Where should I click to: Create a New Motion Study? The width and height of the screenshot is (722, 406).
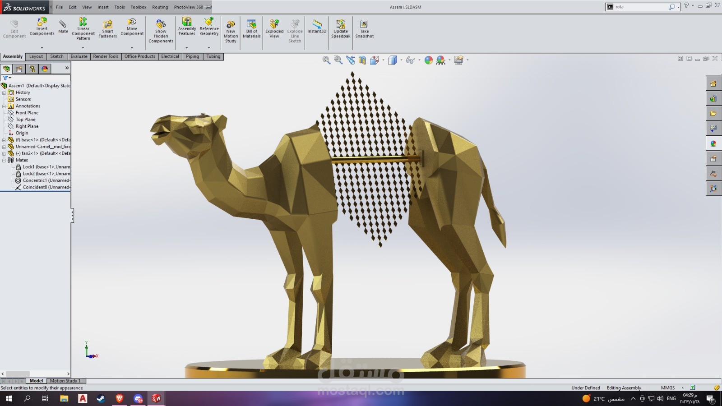click(x=231, y=32)
